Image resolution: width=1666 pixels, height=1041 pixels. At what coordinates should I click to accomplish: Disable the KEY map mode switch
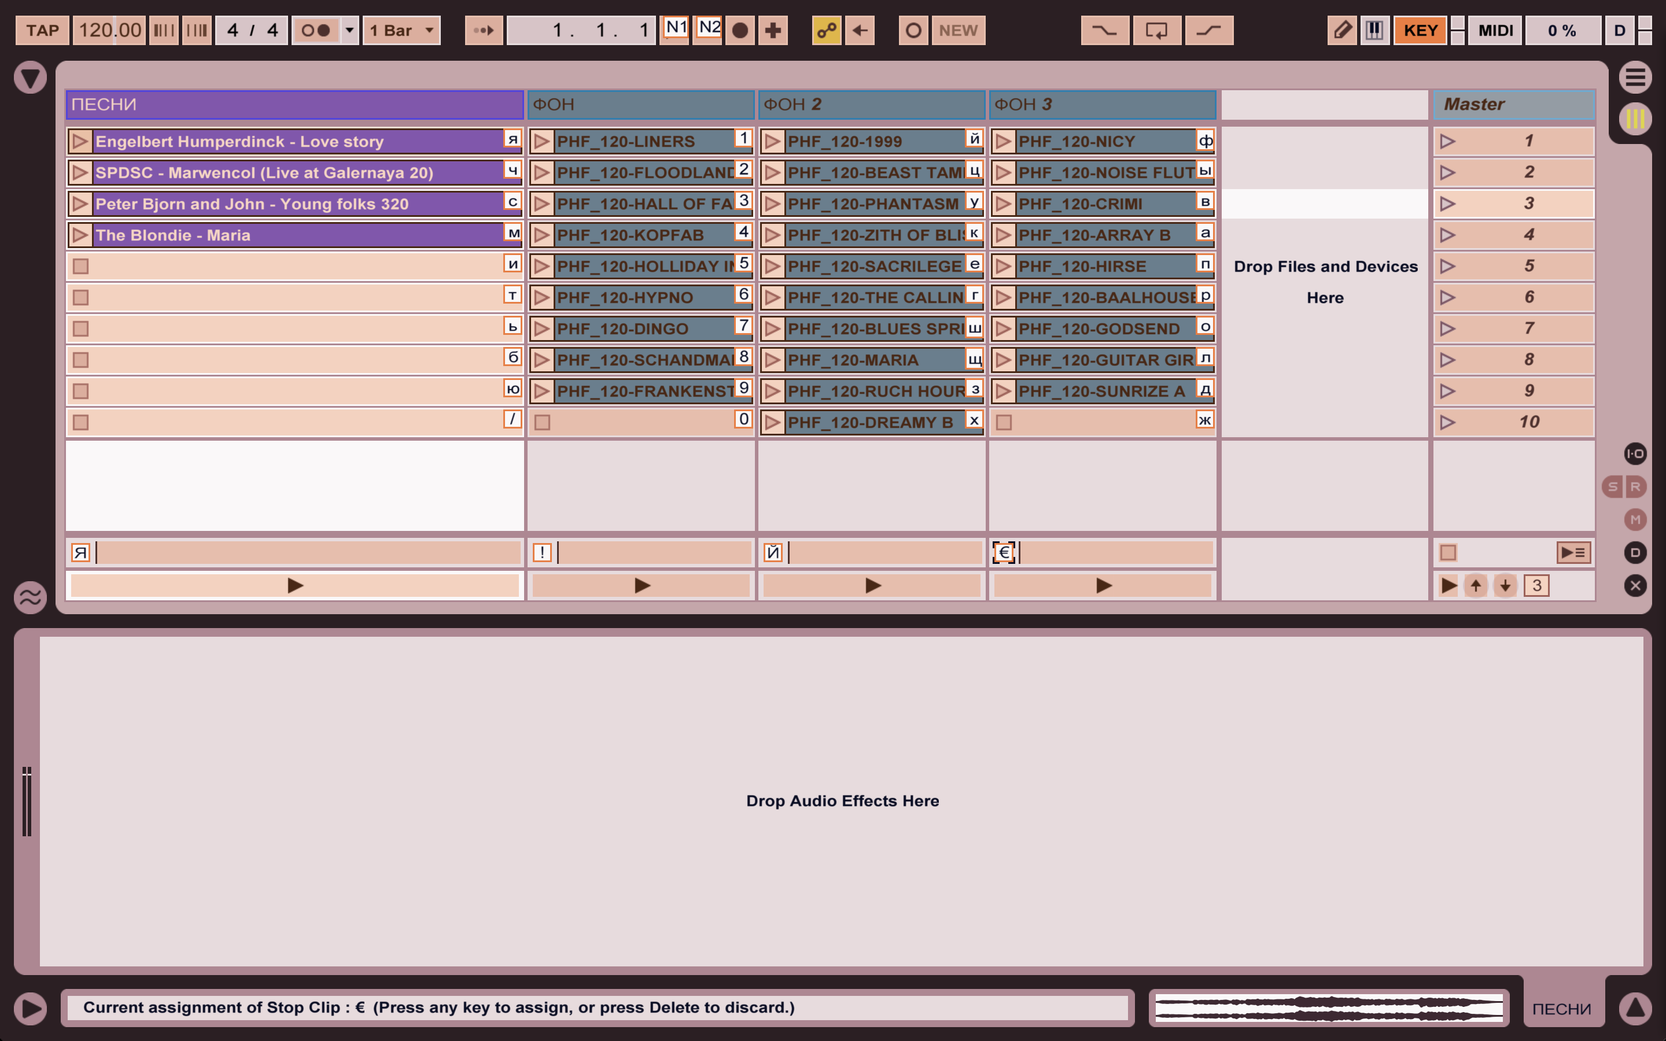(1420, 30)
